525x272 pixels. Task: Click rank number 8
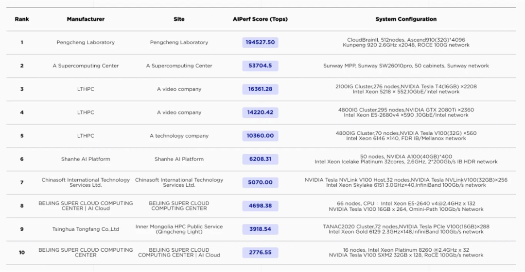tap(22, 206)
